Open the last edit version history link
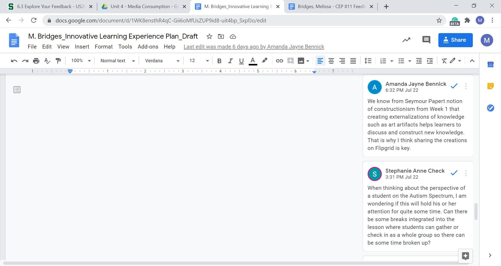 tap(254, 47)
